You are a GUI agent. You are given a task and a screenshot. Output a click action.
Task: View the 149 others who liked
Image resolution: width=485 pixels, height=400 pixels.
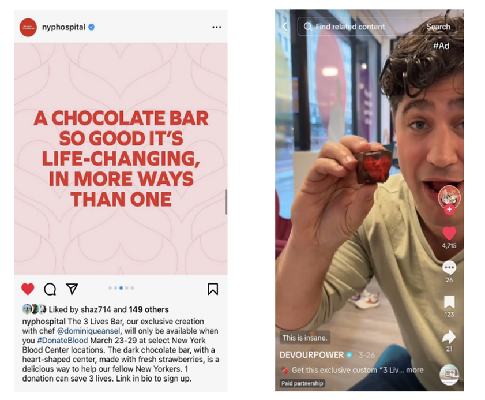(x=149, y=309)
